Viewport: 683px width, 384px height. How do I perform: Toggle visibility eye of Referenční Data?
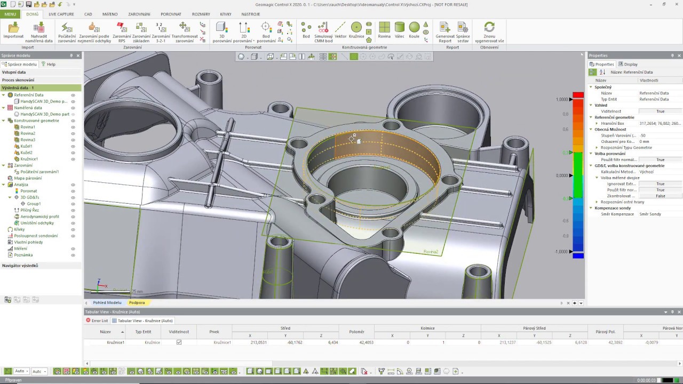coord(73,95)
